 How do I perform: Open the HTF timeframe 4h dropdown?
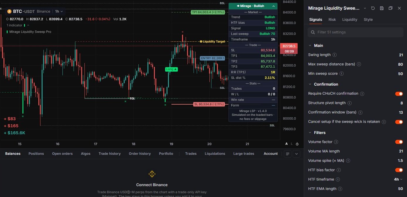(398, 179)
